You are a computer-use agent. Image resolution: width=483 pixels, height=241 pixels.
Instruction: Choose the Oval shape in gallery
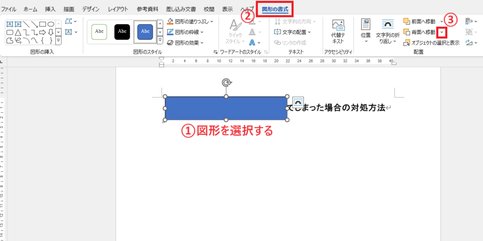pyautogui.click(x=50, y=24)
